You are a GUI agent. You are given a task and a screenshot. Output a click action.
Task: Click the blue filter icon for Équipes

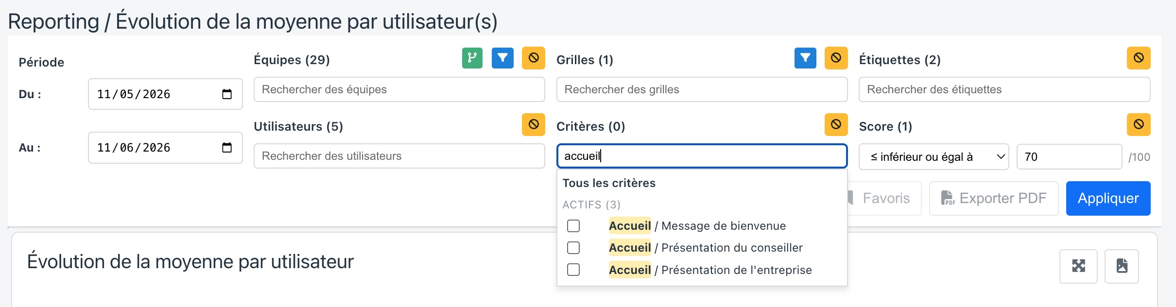(x=502, y=58)
